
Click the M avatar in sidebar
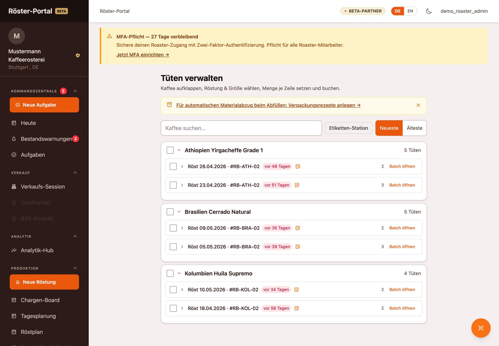coord(17,36)
